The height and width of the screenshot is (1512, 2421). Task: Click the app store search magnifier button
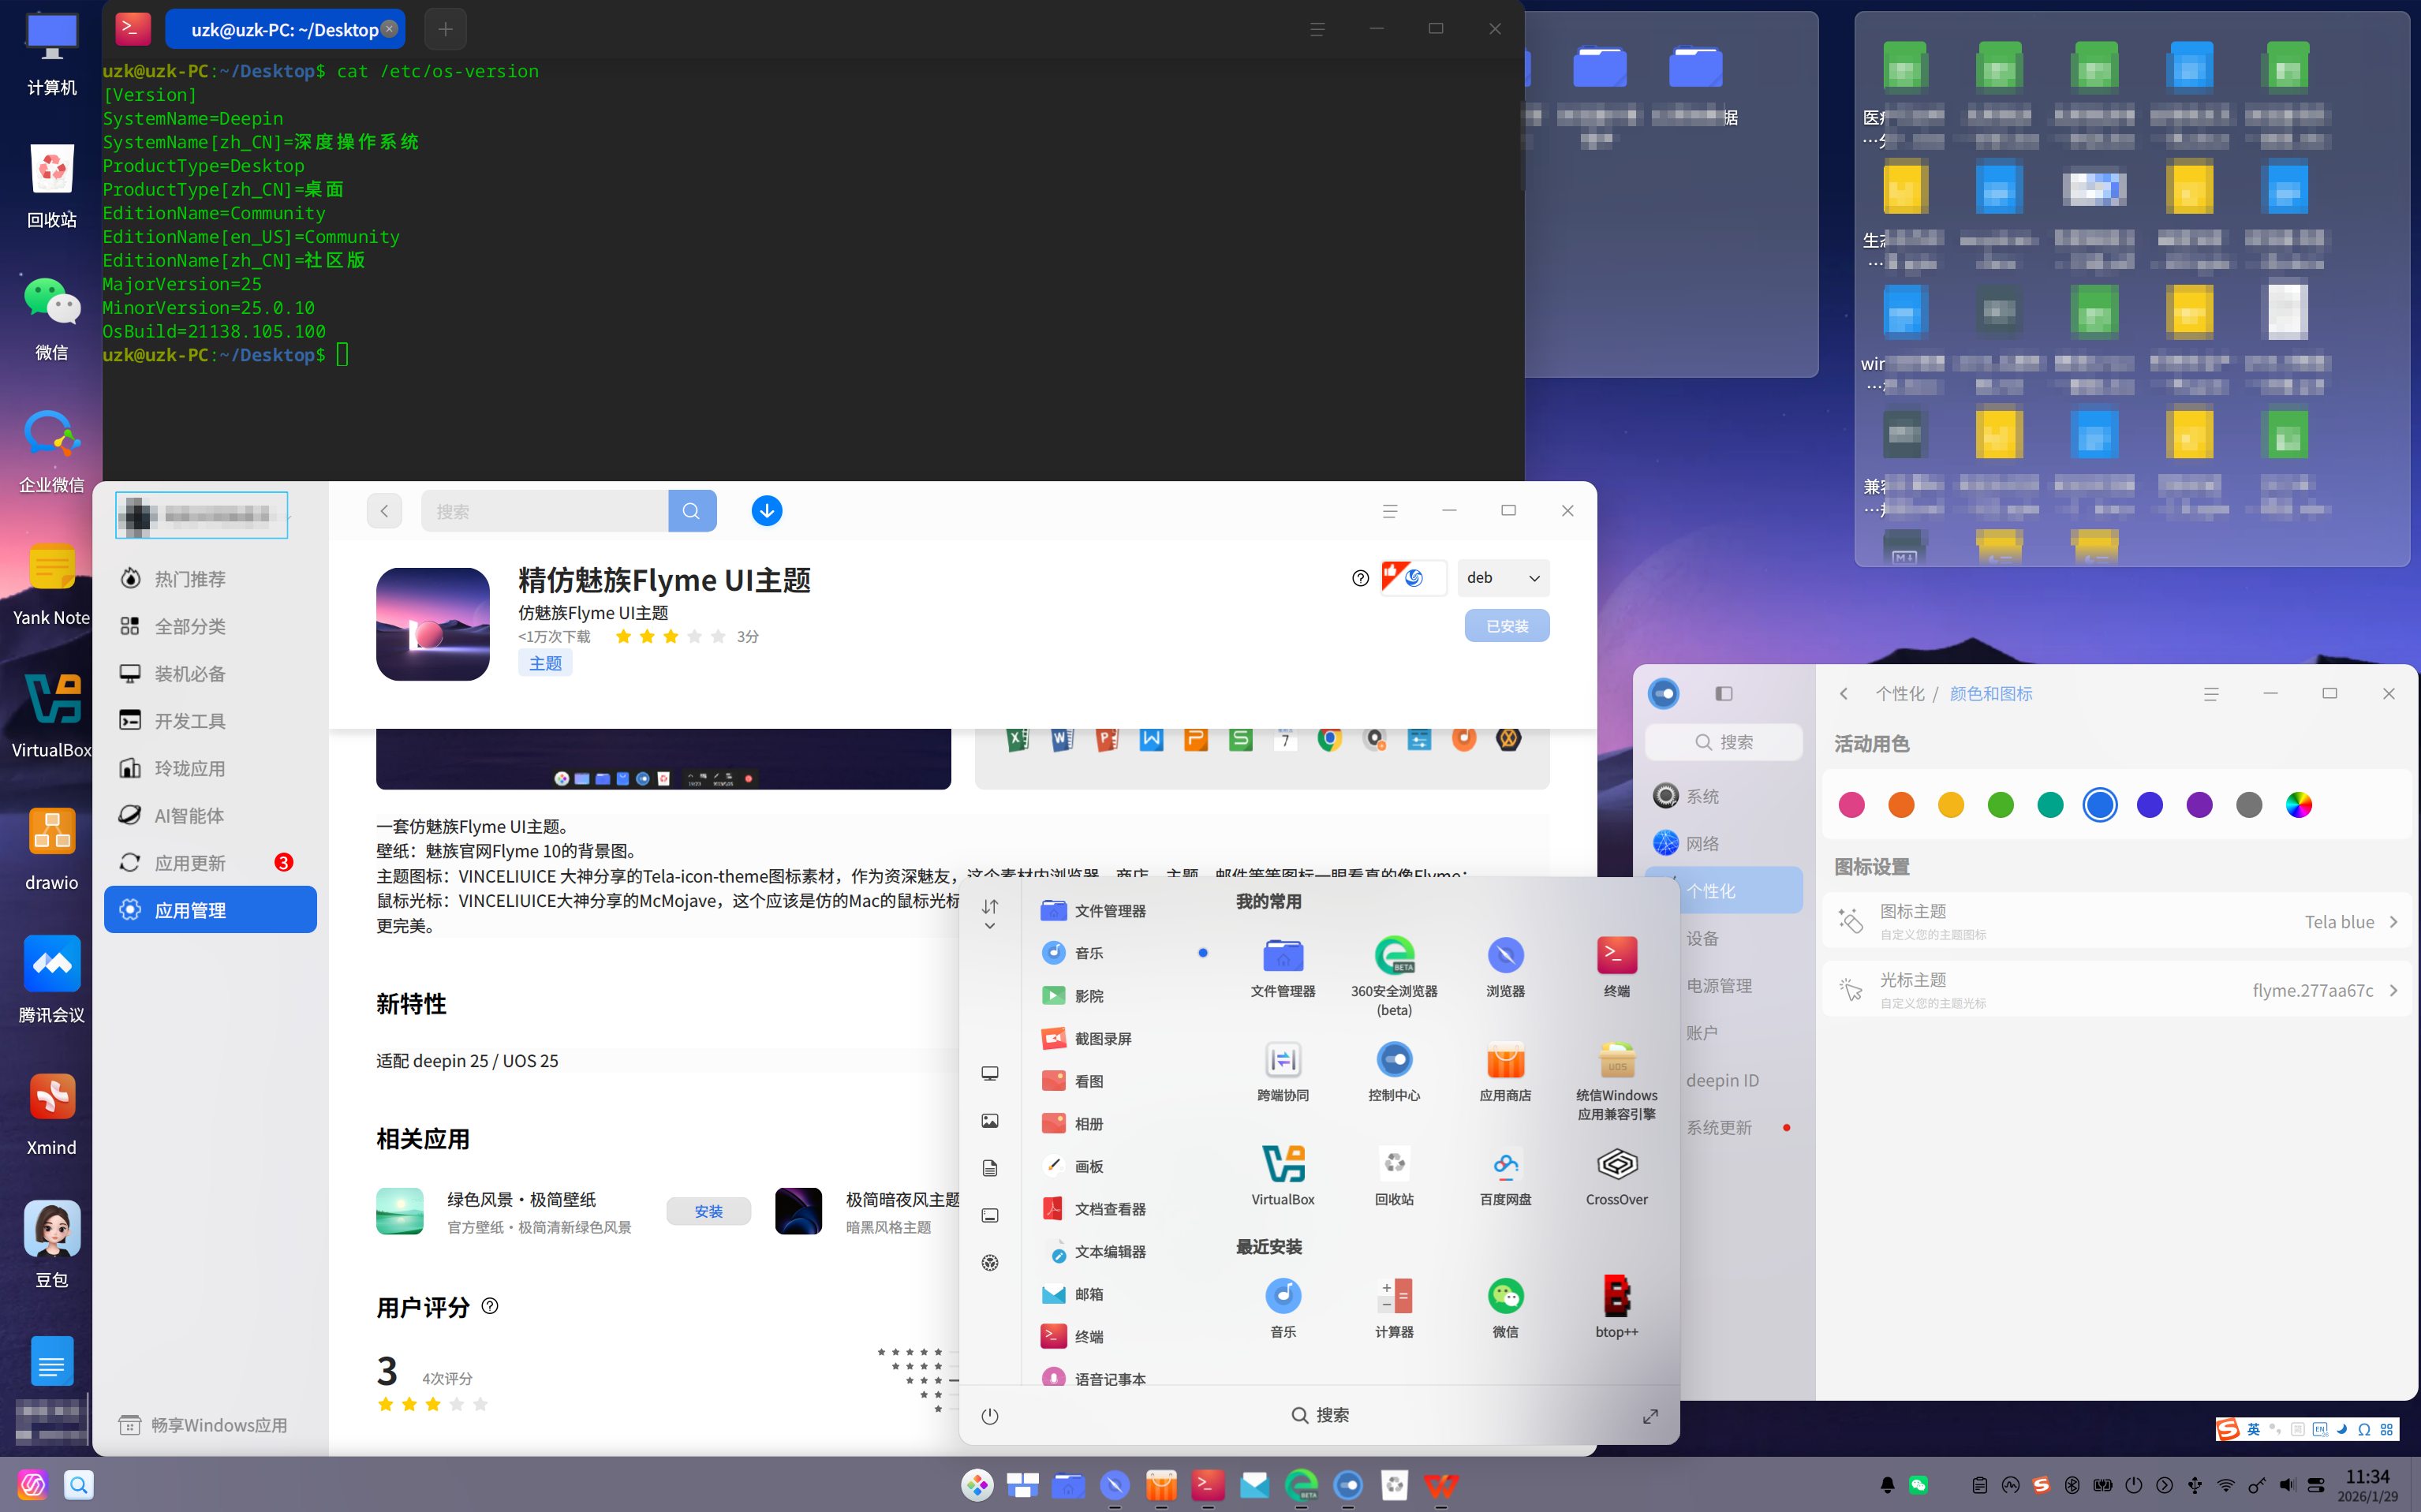point(691,511)
